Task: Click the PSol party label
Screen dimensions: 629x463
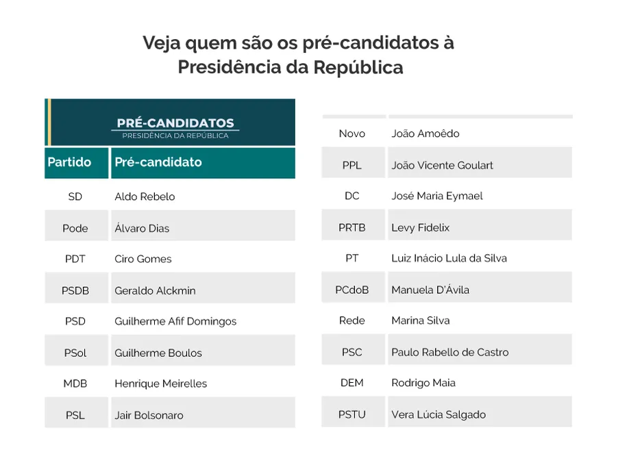Action: 75,353
